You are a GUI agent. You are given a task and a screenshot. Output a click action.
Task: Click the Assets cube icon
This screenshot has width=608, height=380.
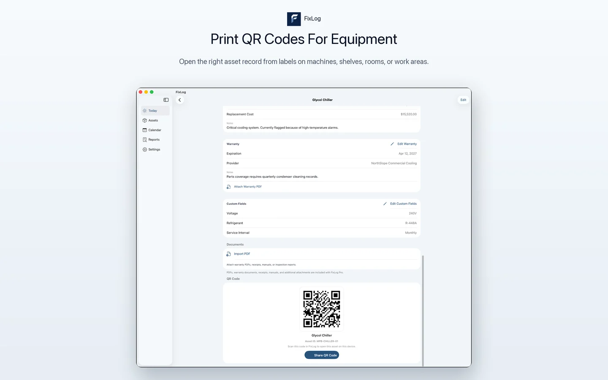pos(145,120)
